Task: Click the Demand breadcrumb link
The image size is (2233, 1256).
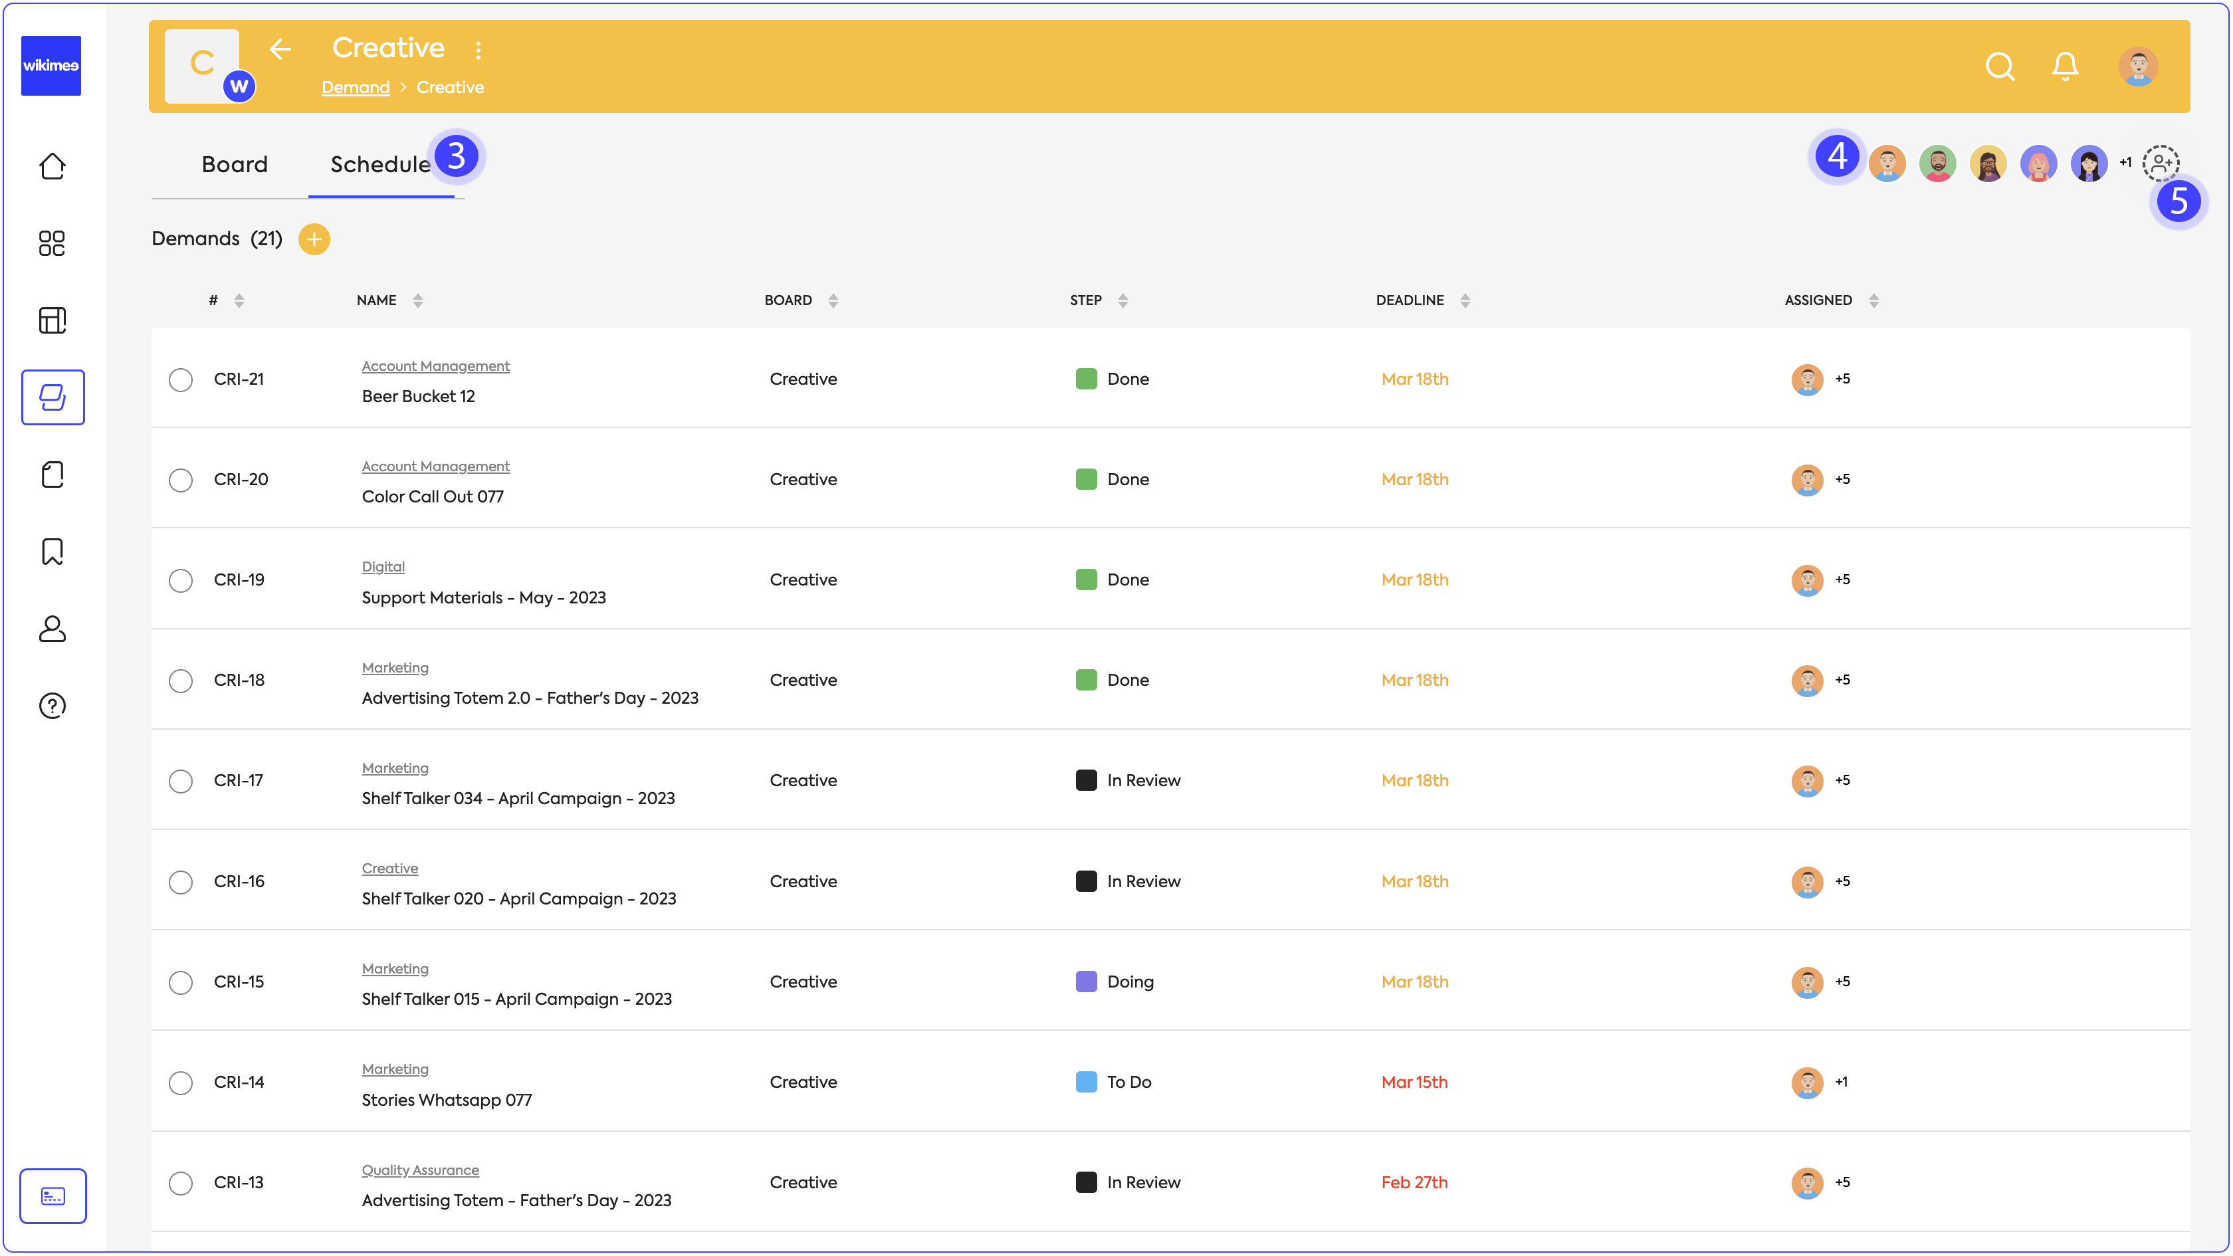Action: (x=356, y=88)
